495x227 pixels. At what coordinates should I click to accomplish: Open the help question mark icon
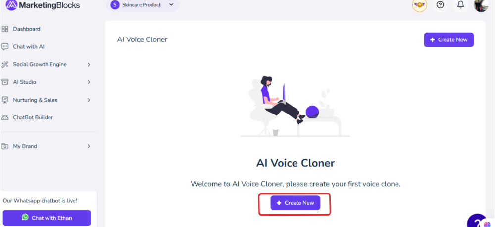point(440,5)
